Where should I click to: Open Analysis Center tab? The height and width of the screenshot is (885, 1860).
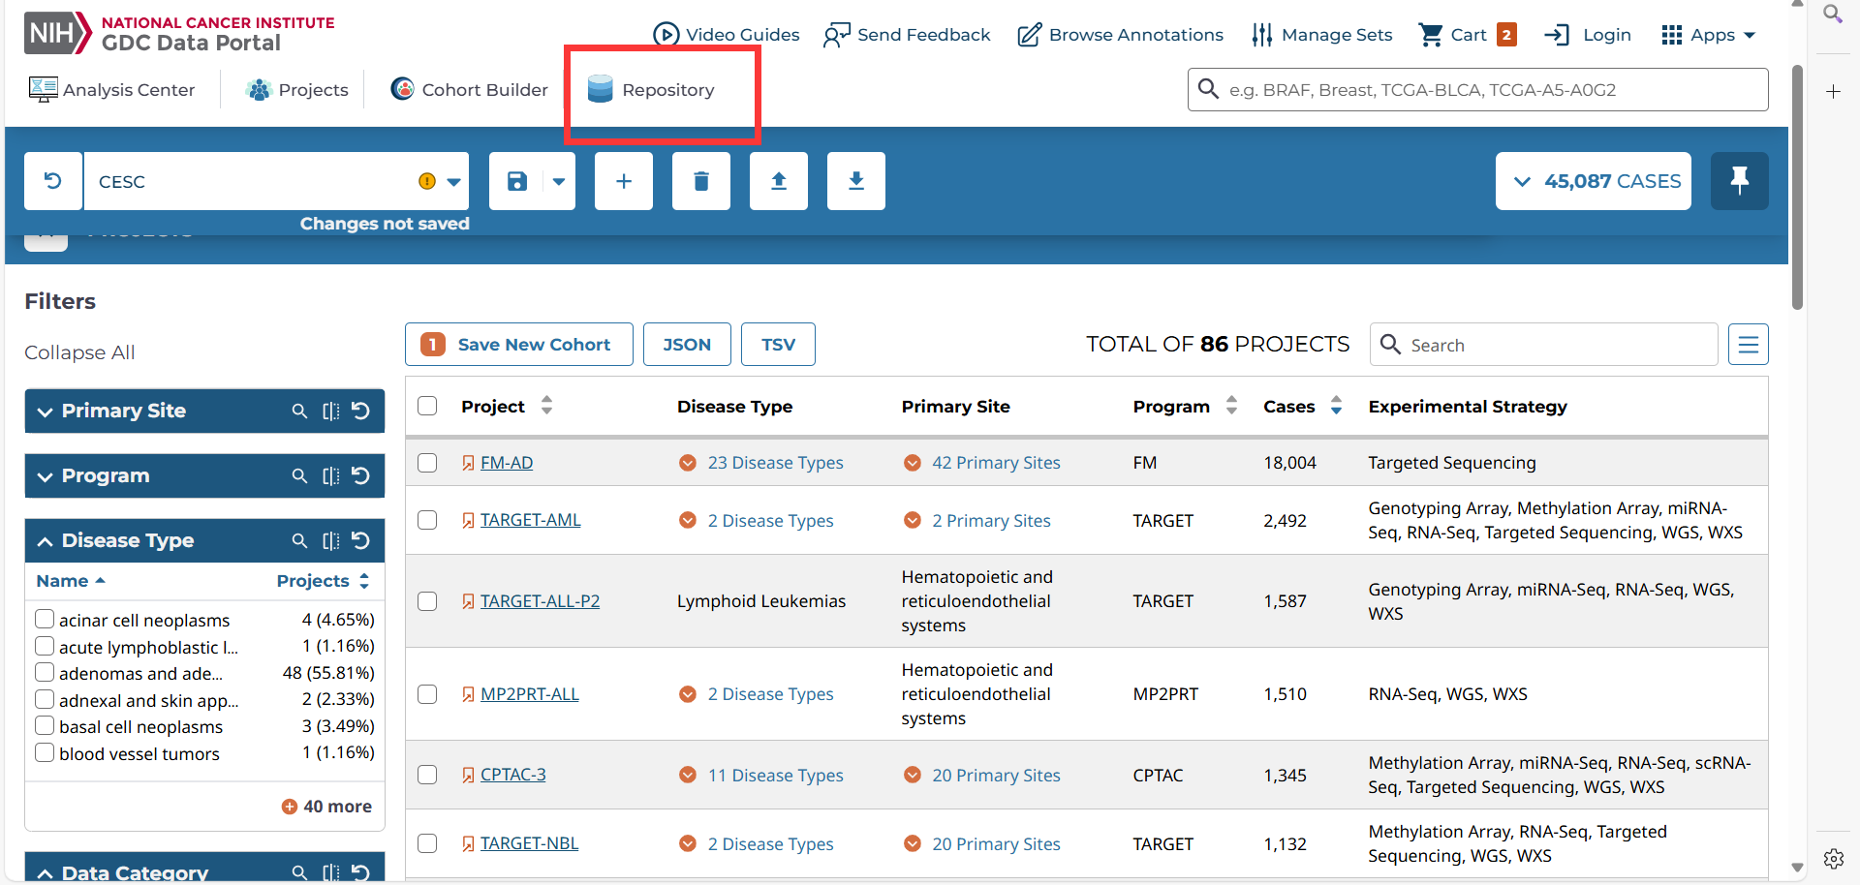point(112,90)
